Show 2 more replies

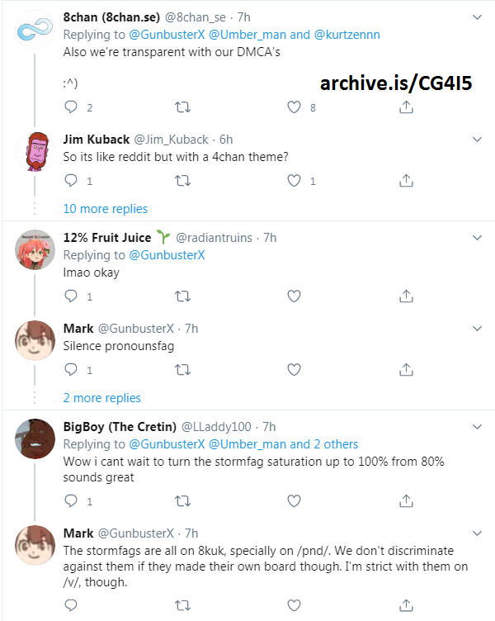pos(102,398)
